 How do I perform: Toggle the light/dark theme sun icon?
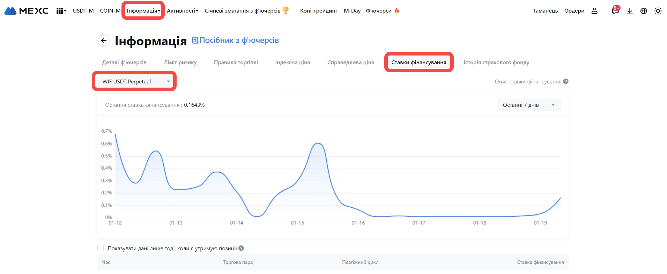[x=658, y=11]
